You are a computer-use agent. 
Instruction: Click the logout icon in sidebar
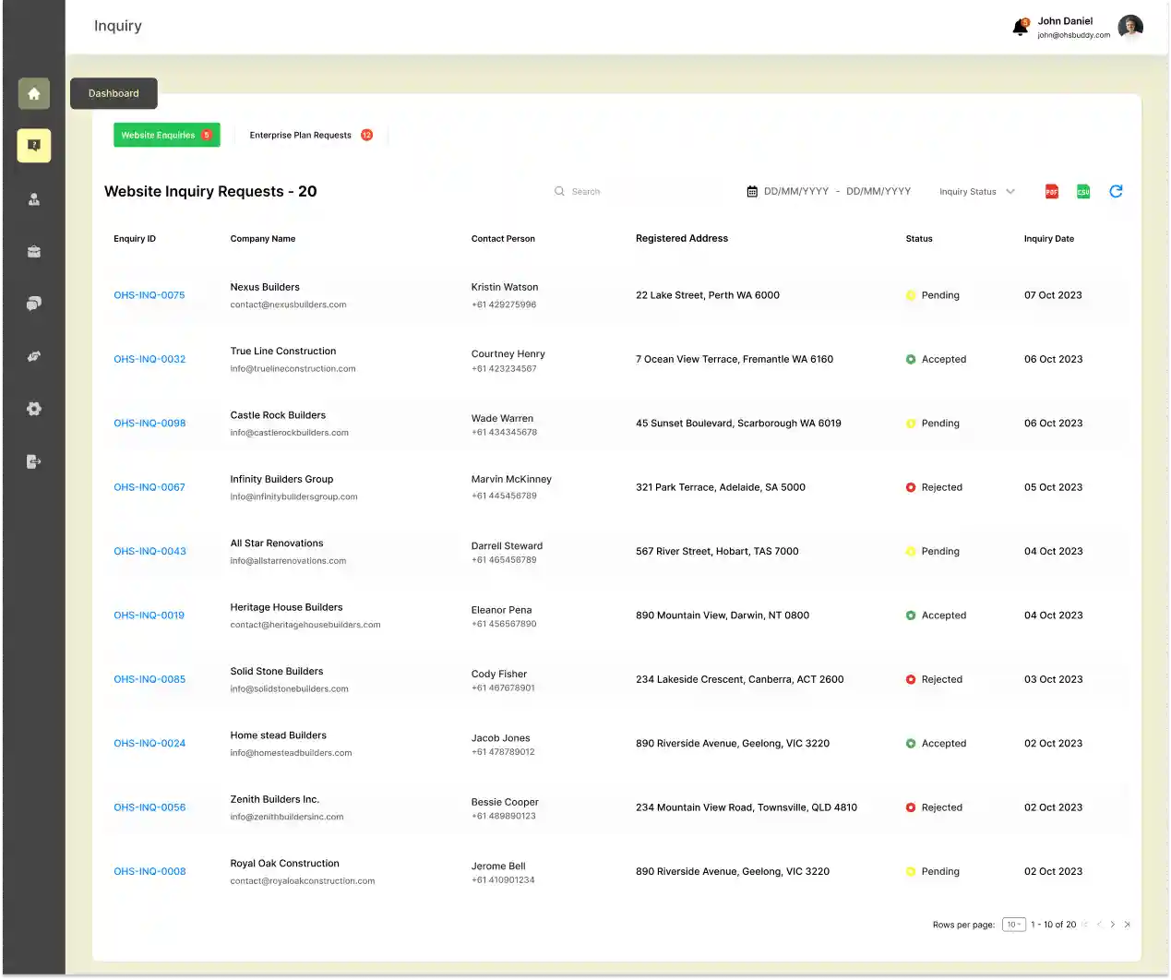pyautogui.click(x=34, y=461)
